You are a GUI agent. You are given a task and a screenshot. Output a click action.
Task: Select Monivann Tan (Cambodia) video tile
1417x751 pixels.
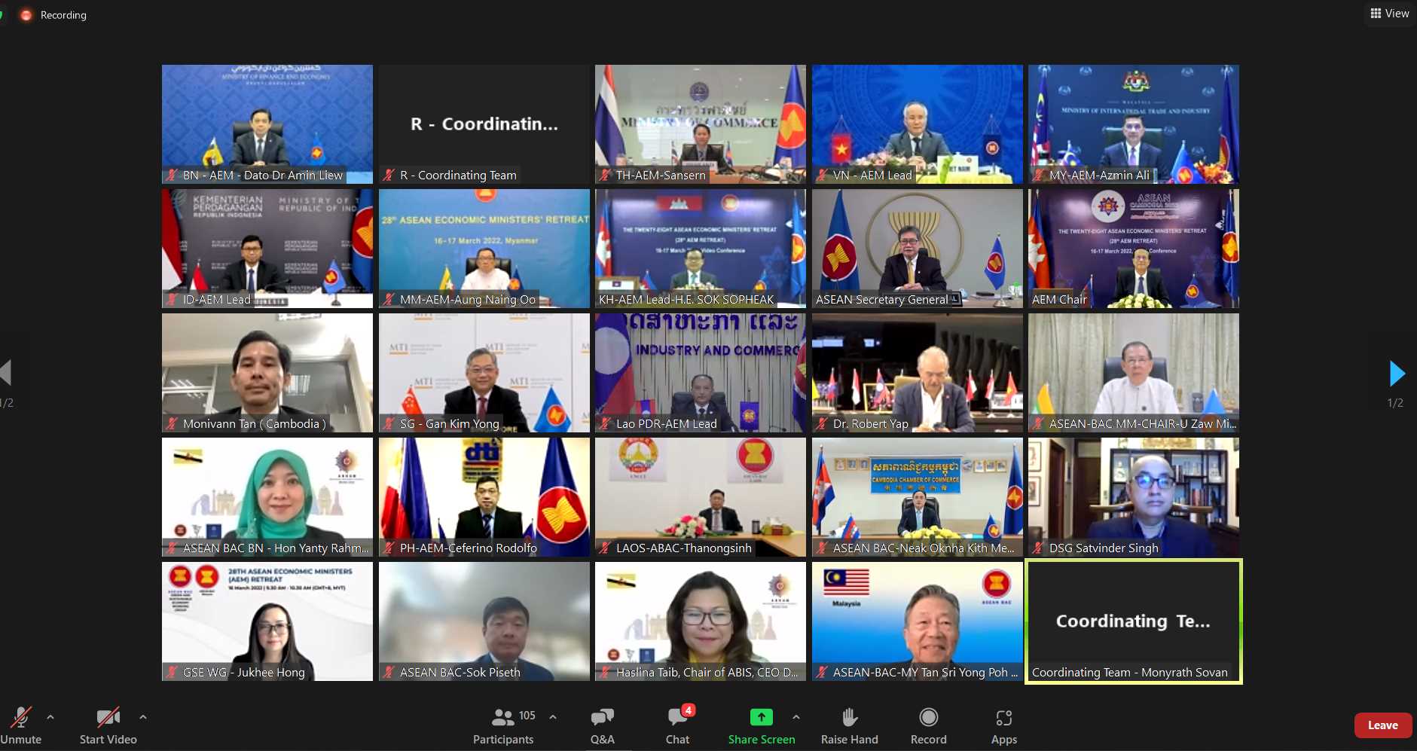(267, 373)
